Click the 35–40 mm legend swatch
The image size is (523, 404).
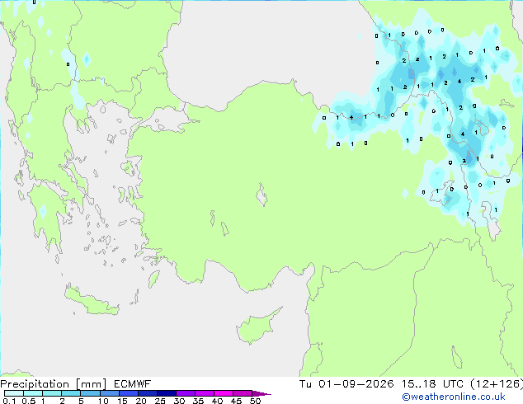pyautogui.click(x=205, y=393)
